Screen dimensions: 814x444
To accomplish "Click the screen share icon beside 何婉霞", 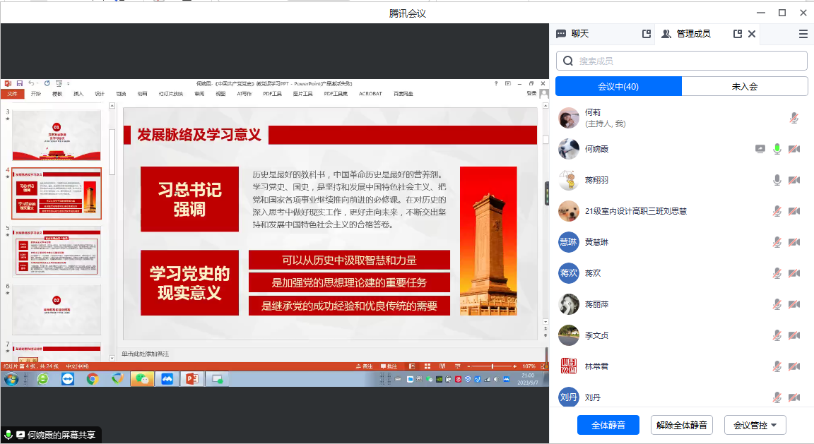I will click(760, 149).
